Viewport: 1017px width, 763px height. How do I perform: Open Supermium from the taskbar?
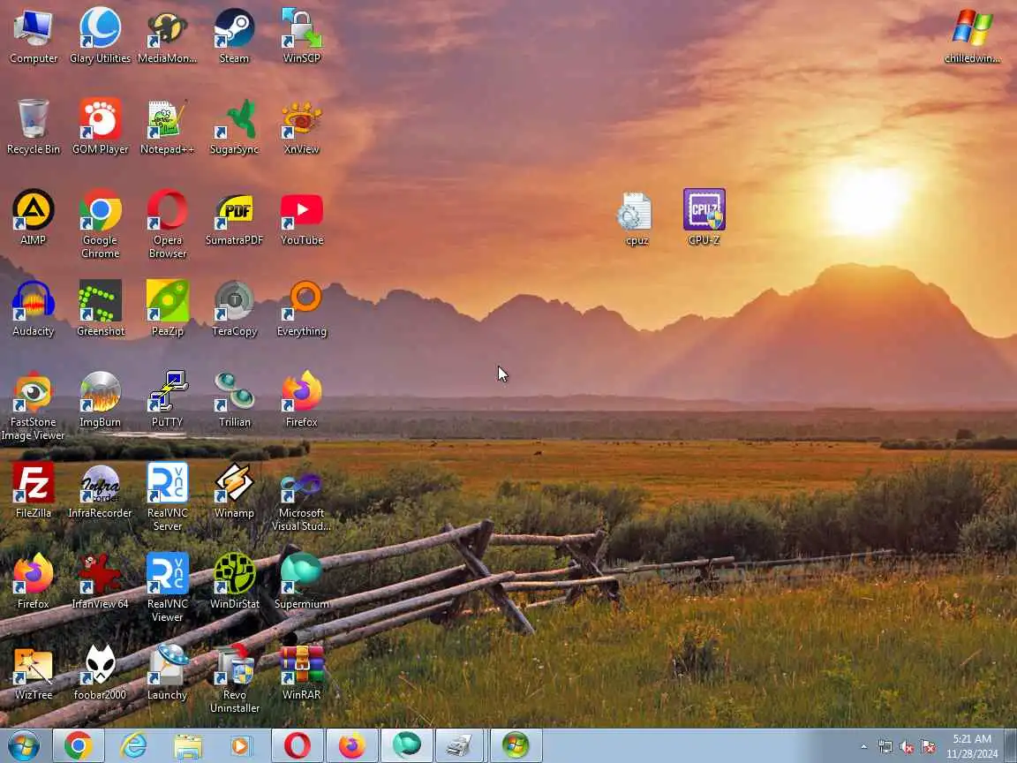pyautogui.click(x=407, y=745)
